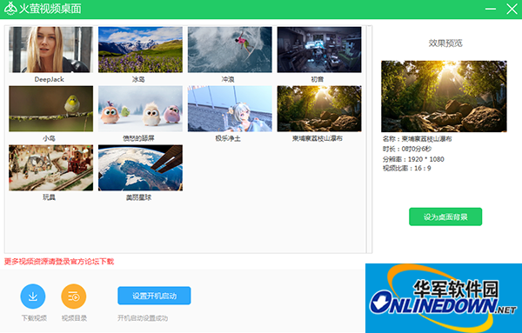Click the 下载视频 caption
The width and height of the screenshot is (522, 333).
click(34, 318)
